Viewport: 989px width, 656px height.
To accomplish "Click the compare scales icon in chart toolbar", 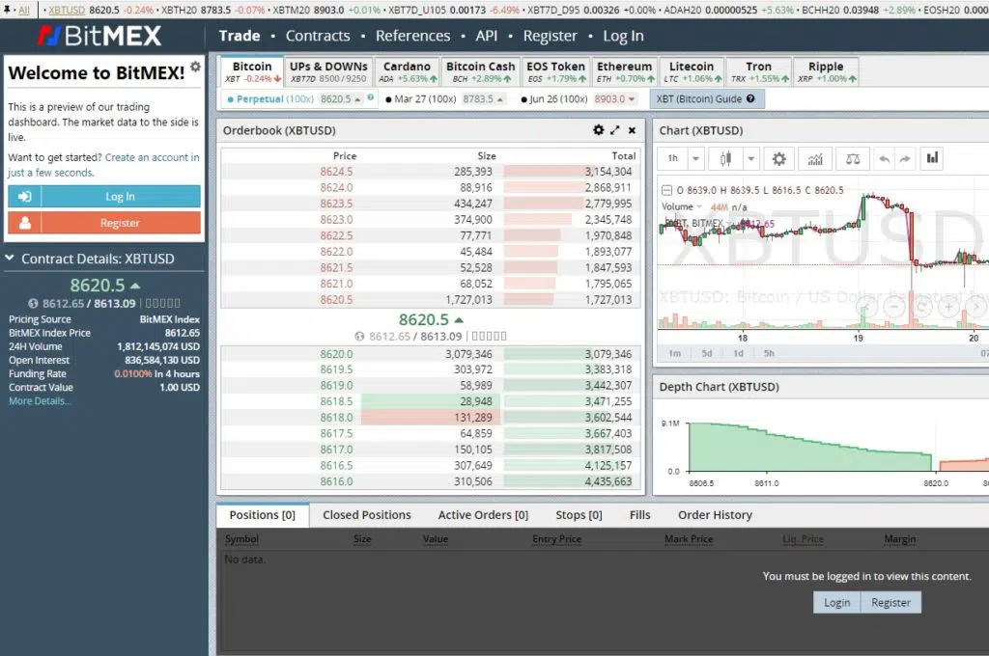I will 853,159.
